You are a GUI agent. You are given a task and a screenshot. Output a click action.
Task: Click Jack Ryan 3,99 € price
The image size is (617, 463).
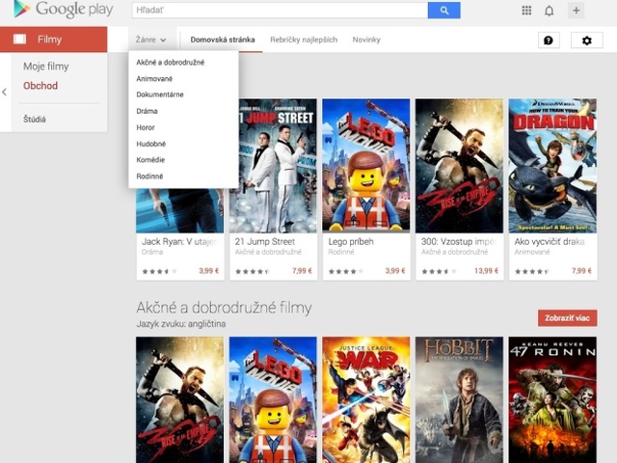tap(208, 271)
